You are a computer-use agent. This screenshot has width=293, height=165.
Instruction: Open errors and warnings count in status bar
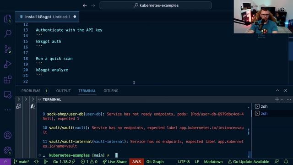coord(89,162)
